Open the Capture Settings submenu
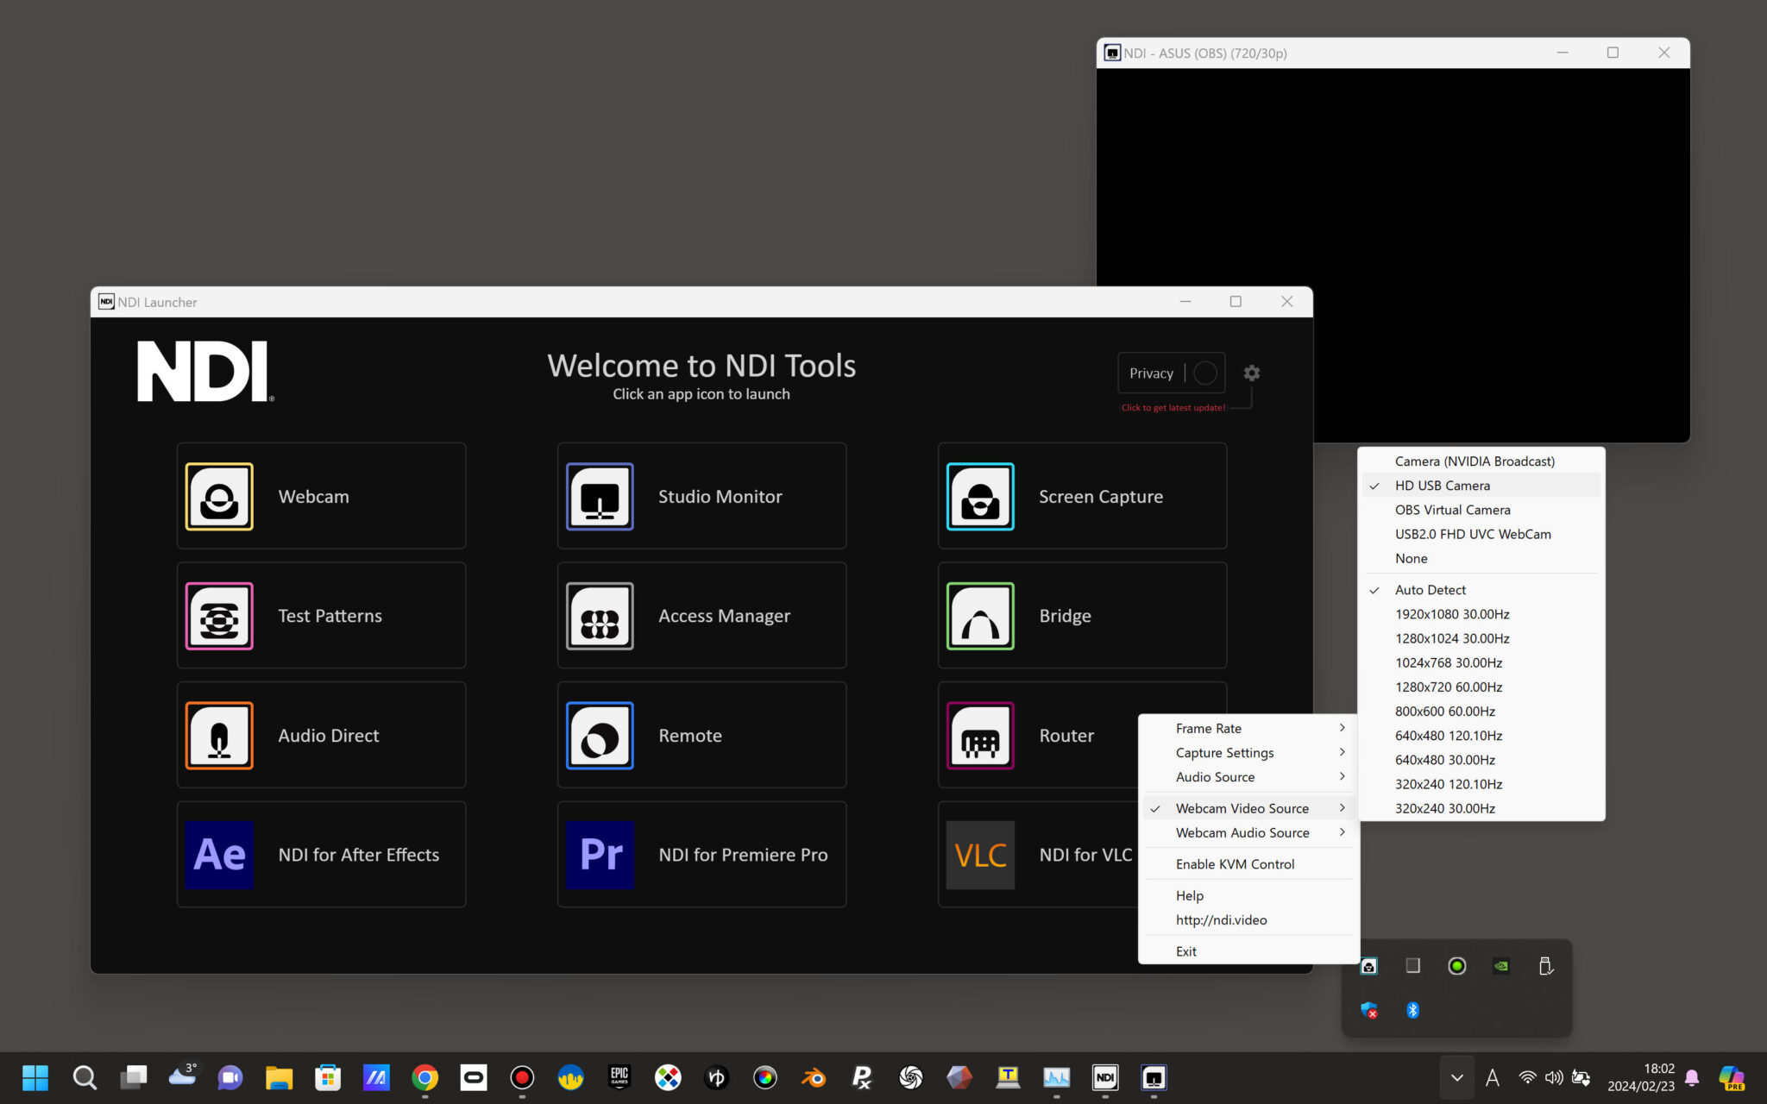Screen dimensions: 1767x1104 1223,752
